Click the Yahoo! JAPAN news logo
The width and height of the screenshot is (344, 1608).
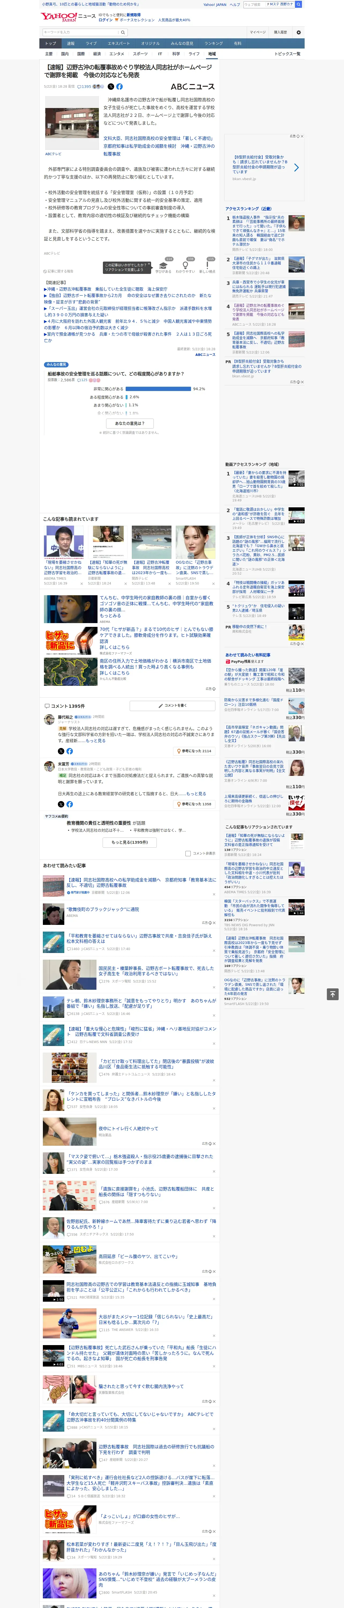[x=68, y=17]
